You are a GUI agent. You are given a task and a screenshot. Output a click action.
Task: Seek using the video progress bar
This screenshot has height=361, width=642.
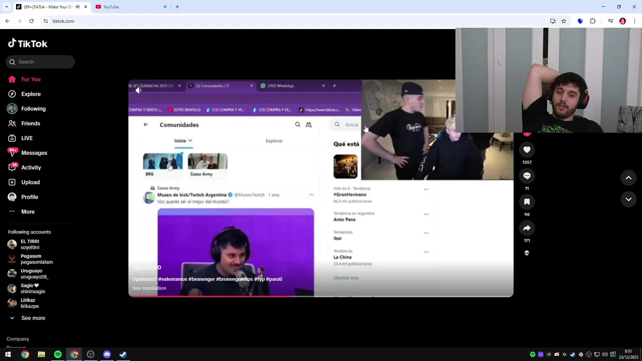(x=321, y=296)
